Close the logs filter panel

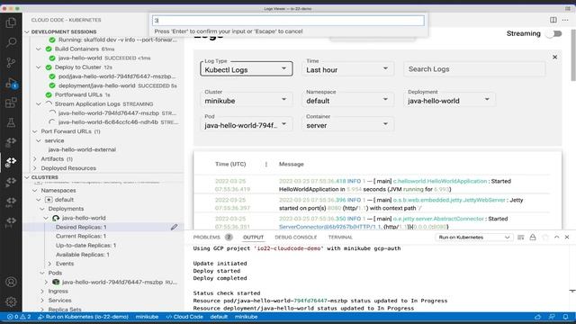point(554,57)
